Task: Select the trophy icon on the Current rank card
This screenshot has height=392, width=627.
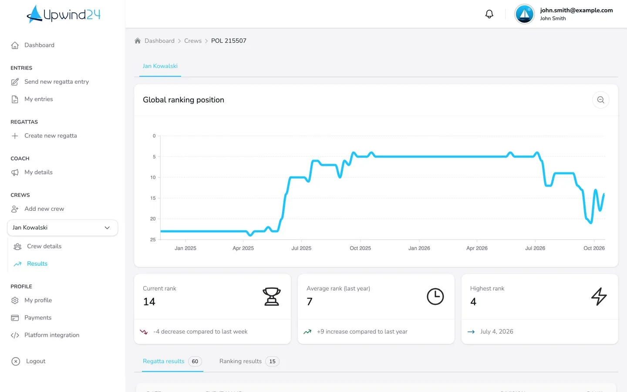Action: point(272,297)
